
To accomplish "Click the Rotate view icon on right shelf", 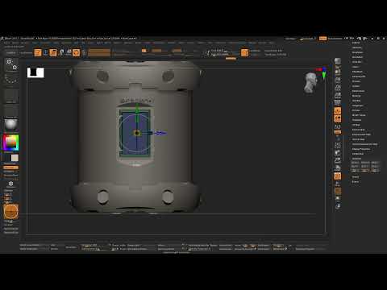I will point(338,168).
